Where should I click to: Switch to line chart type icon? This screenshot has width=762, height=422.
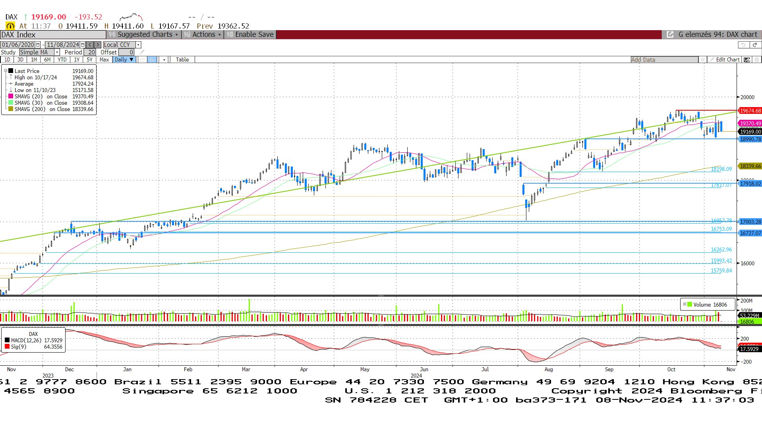[142, 59]
